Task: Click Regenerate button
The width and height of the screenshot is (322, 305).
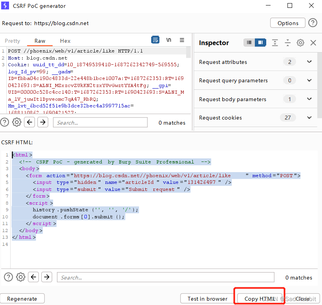Action: click(x=22, y=299)
